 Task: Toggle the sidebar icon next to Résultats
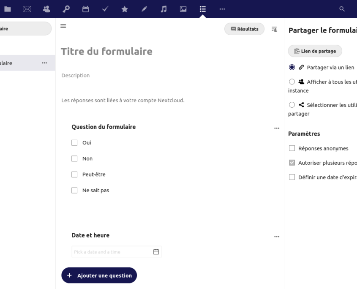tap(274, 29)
